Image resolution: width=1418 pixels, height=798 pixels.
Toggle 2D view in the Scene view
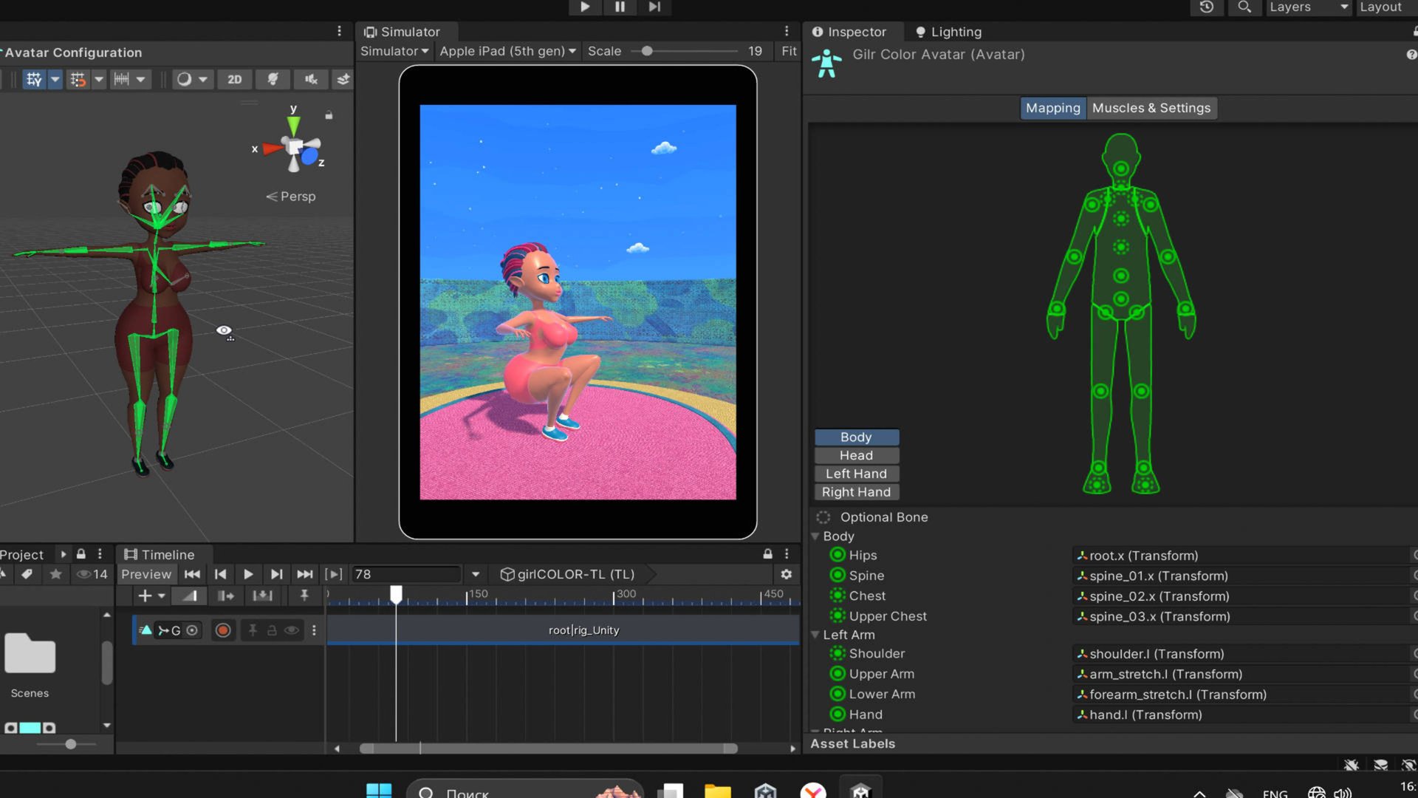(235, 79)
